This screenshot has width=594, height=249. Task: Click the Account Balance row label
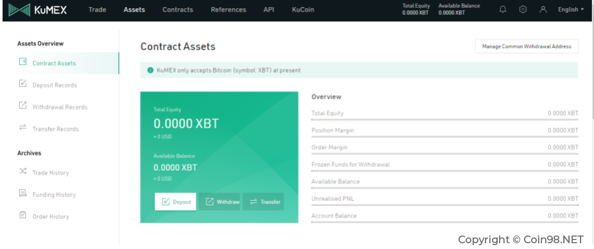click(x=334, y=216)
